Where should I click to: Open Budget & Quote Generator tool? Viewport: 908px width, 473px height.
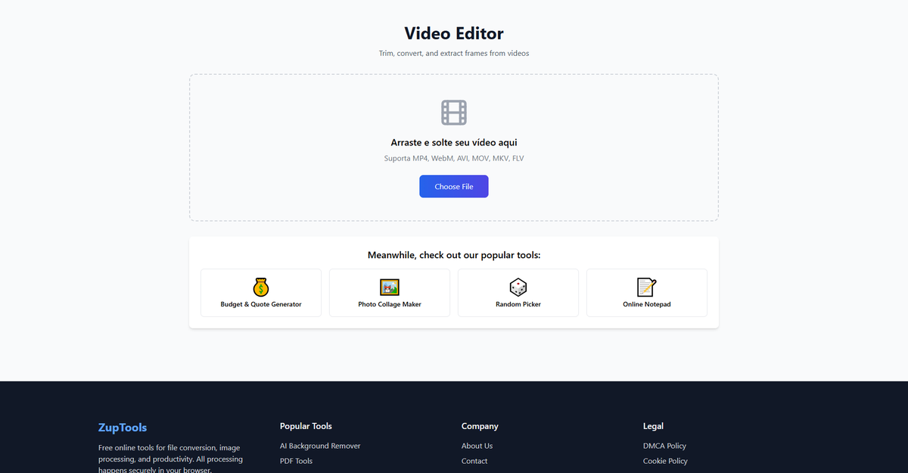[x=261, y=293]
